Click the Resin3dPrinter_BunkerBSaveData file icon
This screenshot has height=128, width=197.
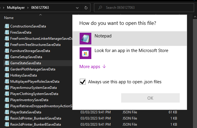click(x=7, y=124)
